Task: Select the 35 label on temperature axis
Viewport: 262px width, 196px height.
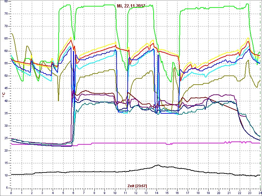Action: point(6,113)
